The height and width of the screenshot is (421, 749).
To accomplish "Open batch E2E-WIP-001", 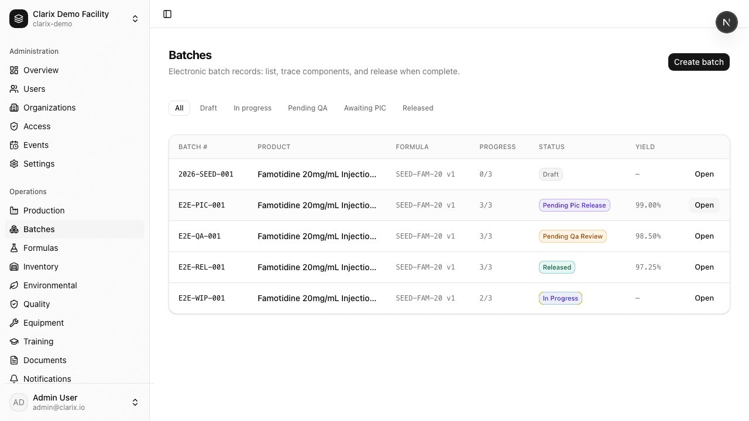I will 704,298.
